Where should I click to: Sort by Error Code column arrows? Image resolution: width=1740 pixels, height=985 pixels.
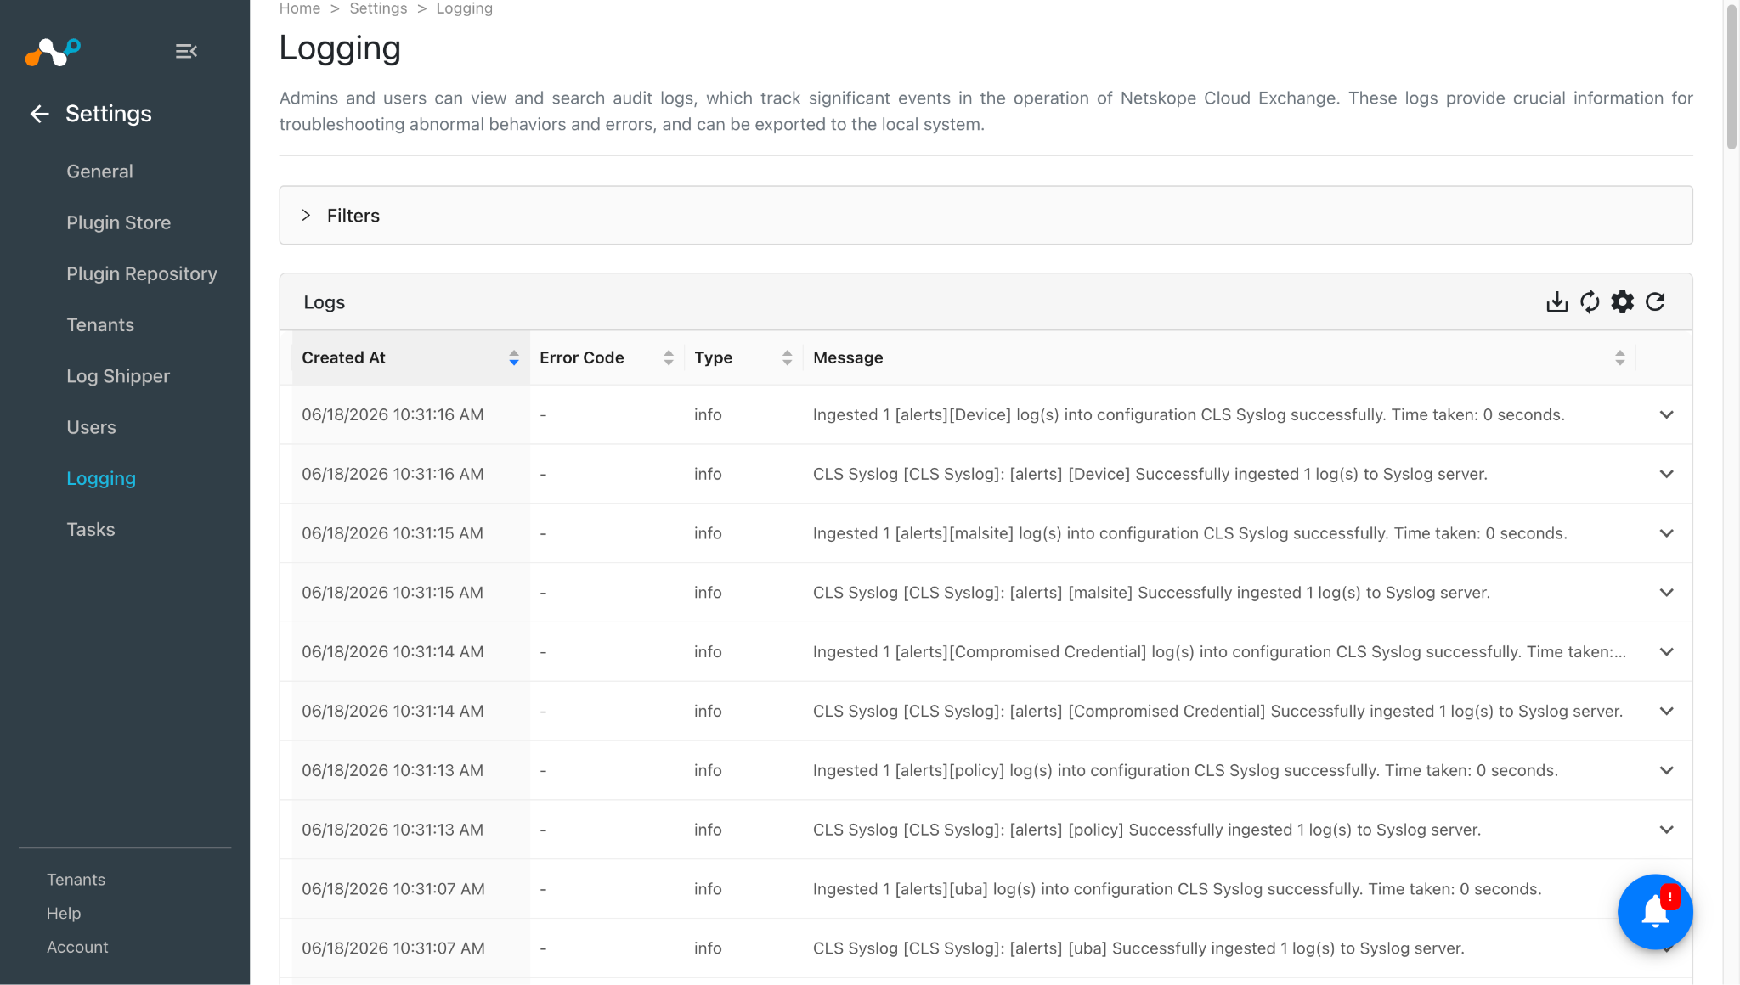click(669, 358)
